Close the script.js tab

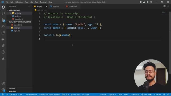[x=46, y=6]
